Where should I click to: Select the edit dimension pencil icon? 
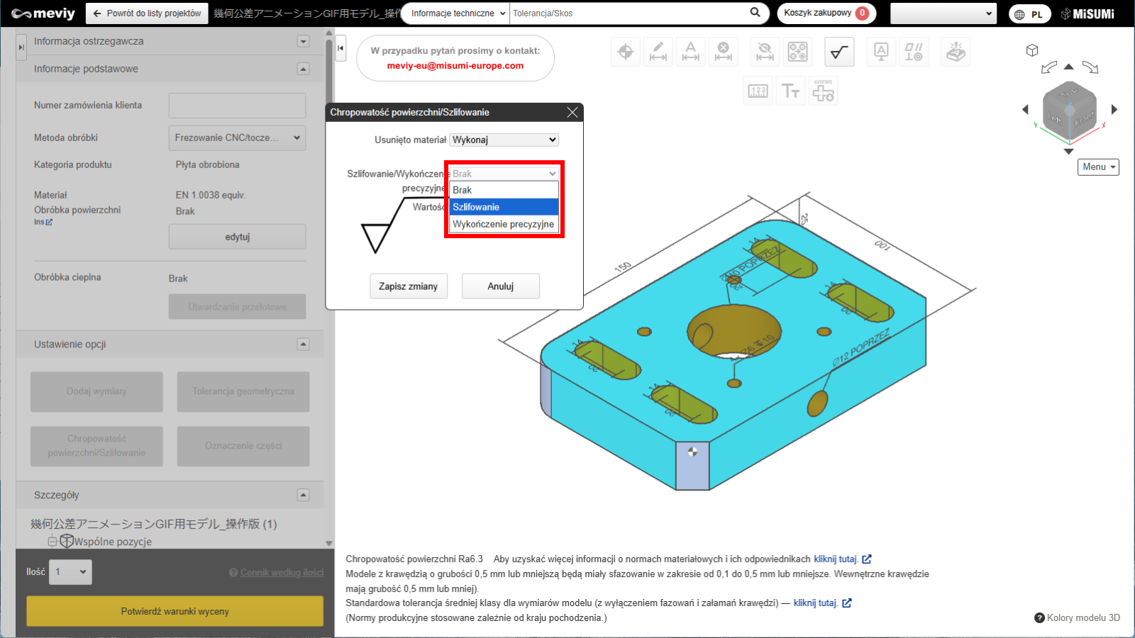[658, 52]
